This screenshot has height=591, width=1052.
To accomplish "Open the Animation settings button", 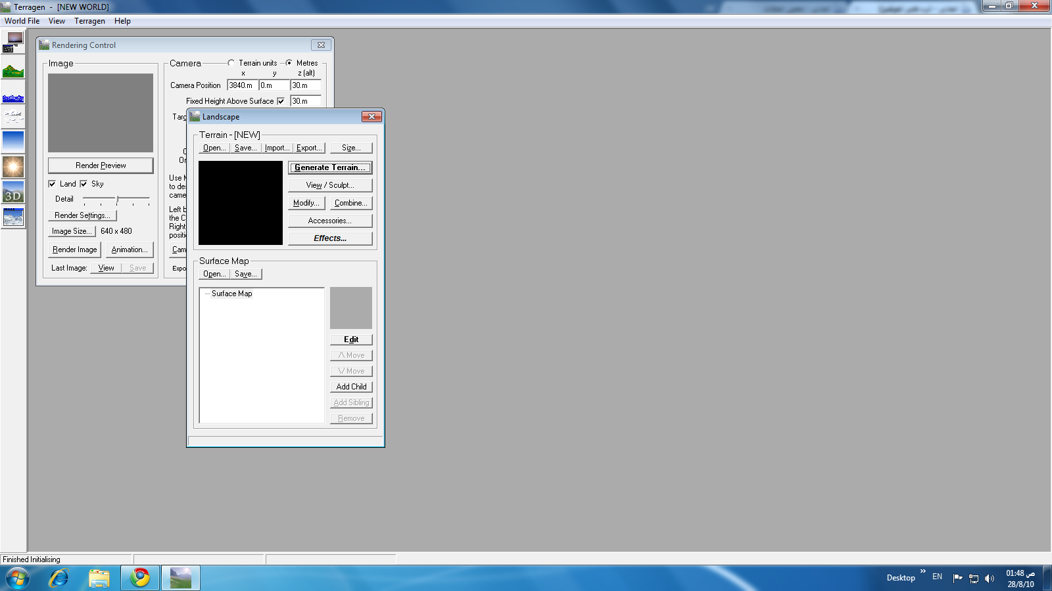I will point(130,250).
